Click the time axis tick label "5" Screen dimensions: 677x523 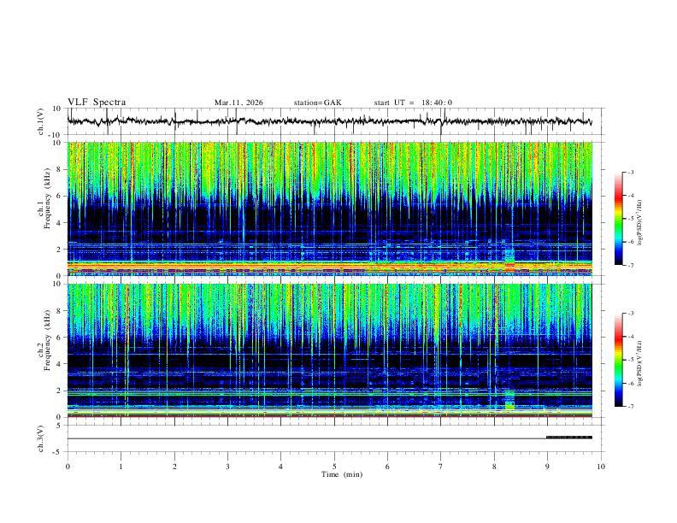click(x=334, y=467)
